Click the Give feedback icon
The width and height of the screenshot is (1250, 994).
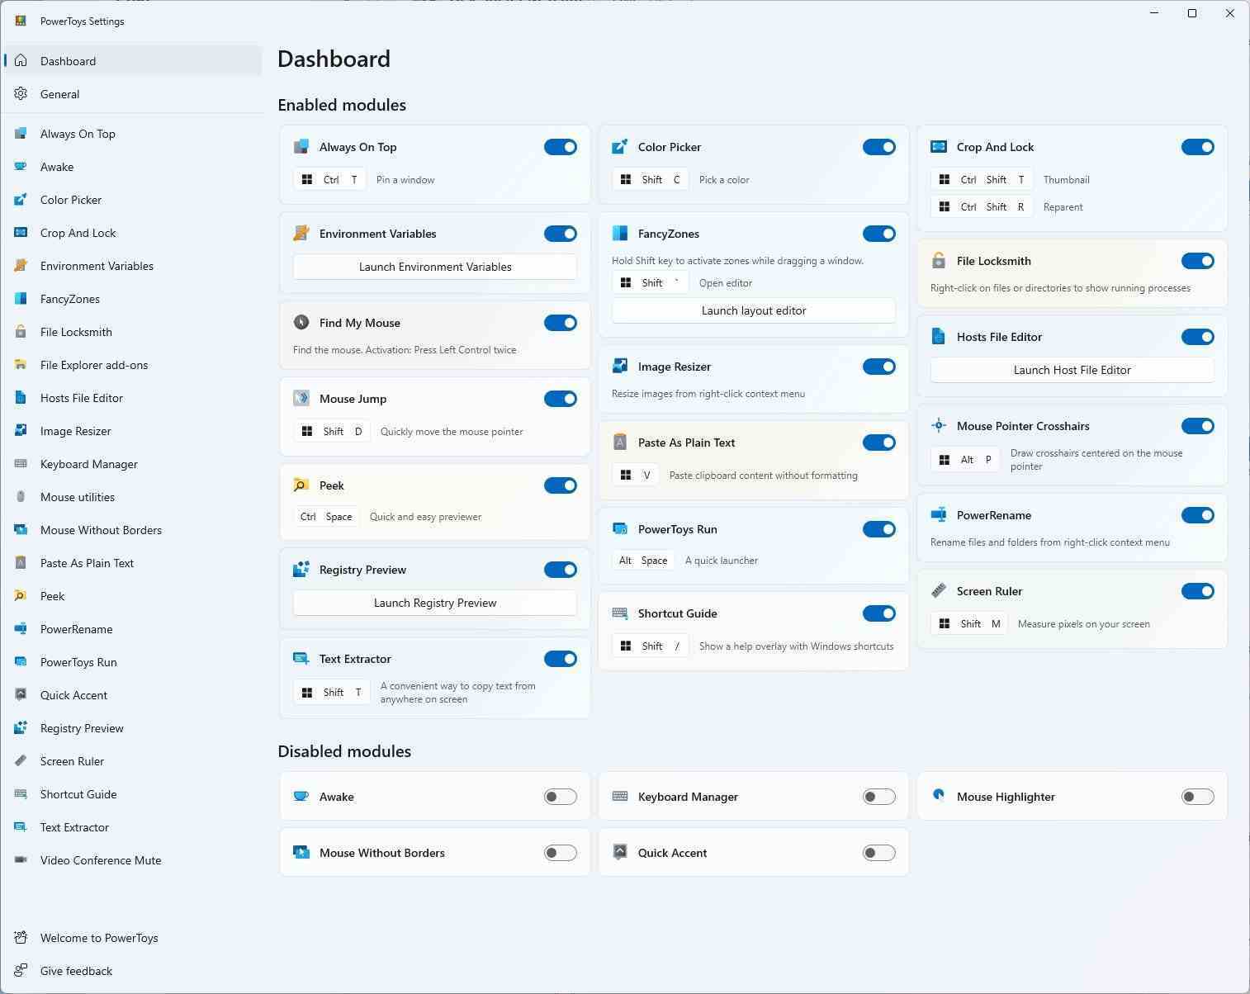pos(21,971)
